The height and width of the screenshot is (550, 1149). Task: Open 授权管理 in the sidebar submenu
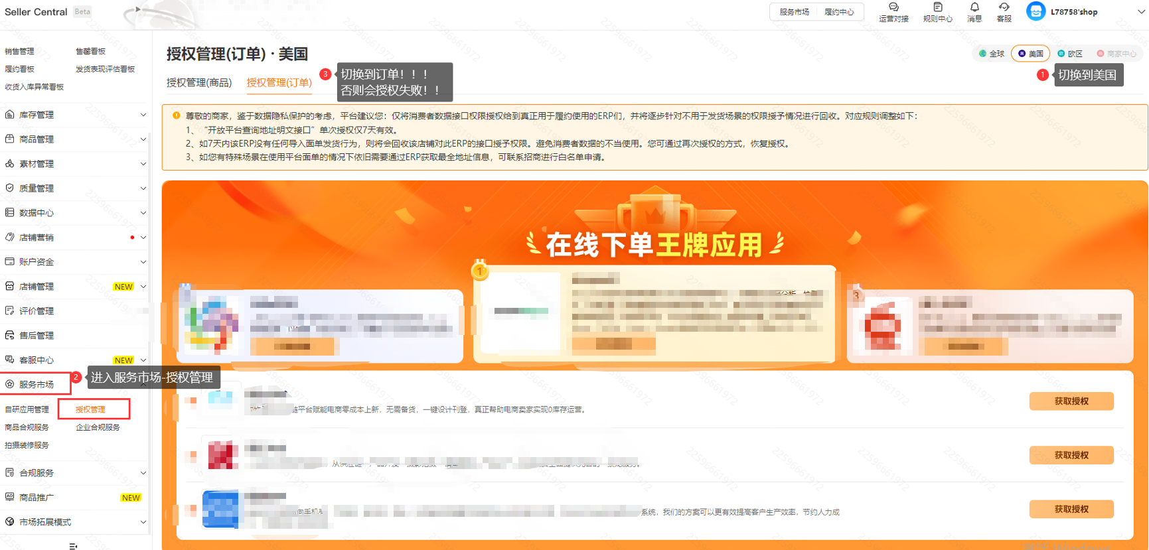(90, 409)
